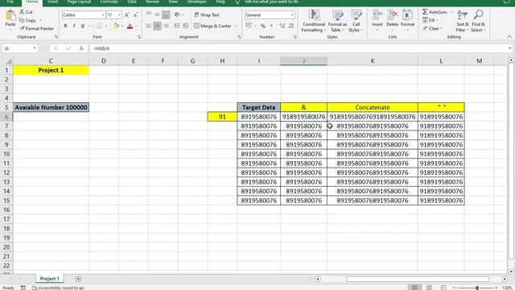Open the font size dropdown
Viewport: 515px width, 290px height.
(119, 14)
